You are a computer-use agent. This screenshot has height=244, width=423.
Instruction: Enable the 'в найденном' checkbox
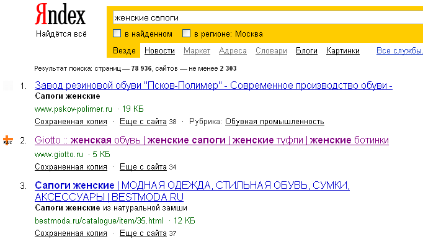pyautogui.click(x=117, y=34)
